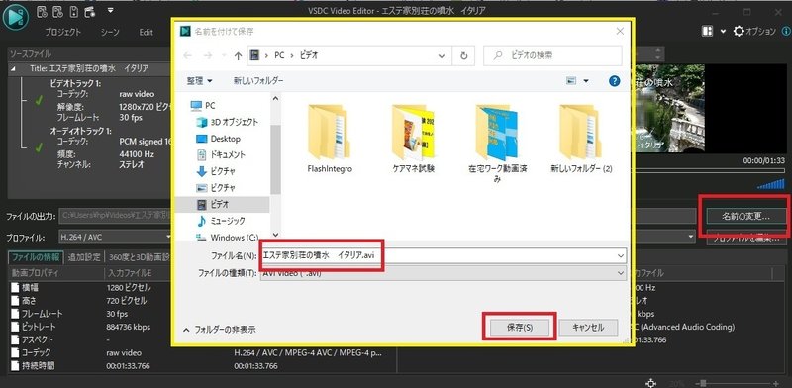Refresh the ビデオ folder view
This screenshot has width=792, height=388.
point(463,56)
